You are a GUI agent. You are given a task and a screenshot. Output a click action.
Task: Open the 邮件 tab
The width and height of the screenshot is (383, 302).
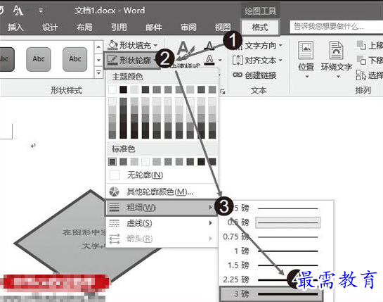point(154,27)
